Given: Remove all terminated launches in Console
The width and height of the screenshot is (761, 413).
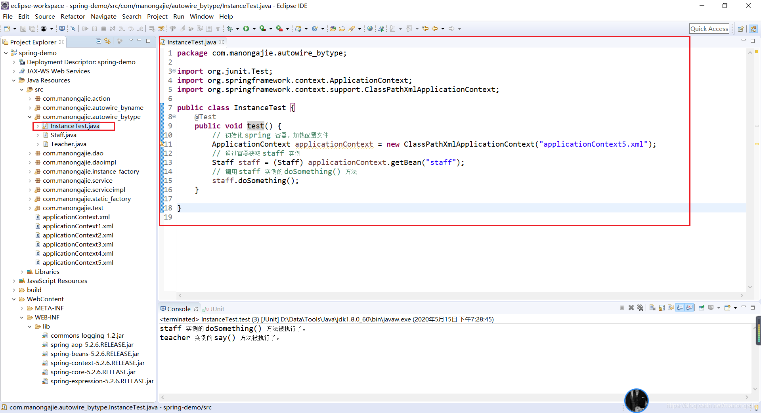Looking at the screenshot, I should (640, 308).
